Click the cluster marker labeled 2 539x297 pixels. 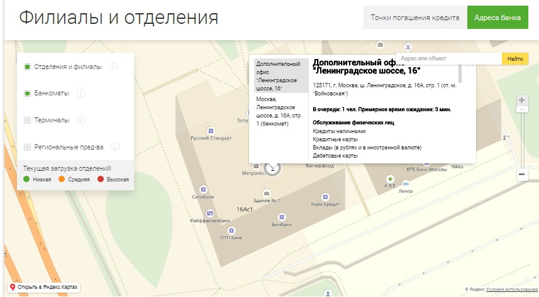click(272, 168)
